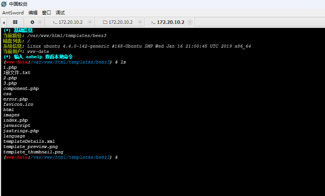The height and width of the screenshot is (196, 325).
Task: Close the gear settings tab
Action: pos(40,22)
